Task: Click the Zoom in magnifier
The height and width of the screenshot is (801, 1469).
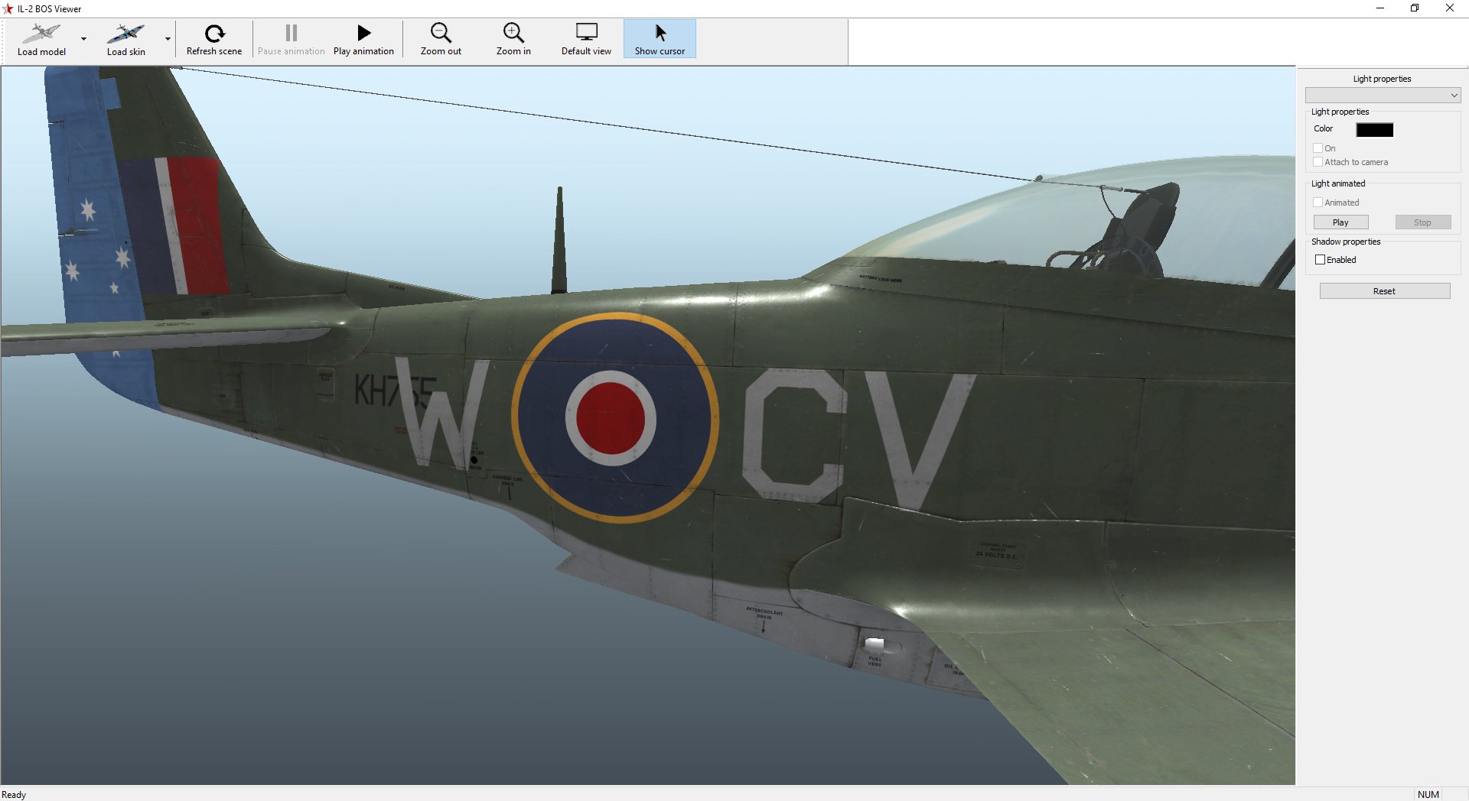Action: point(513,33)
